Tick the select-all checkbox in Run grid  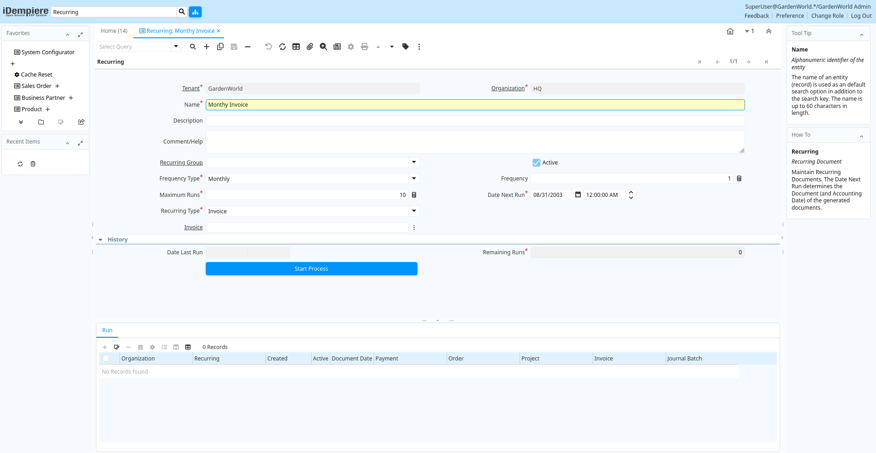106,359
